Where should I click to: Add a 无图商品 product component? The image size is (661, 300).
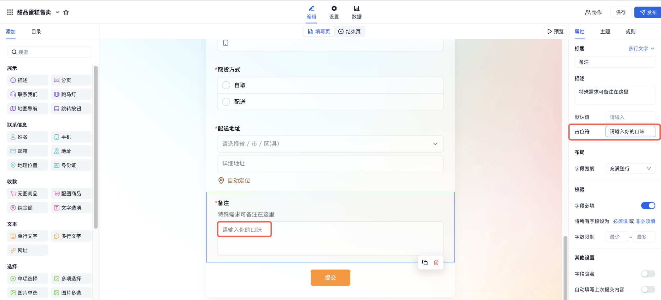click(27, 194)
